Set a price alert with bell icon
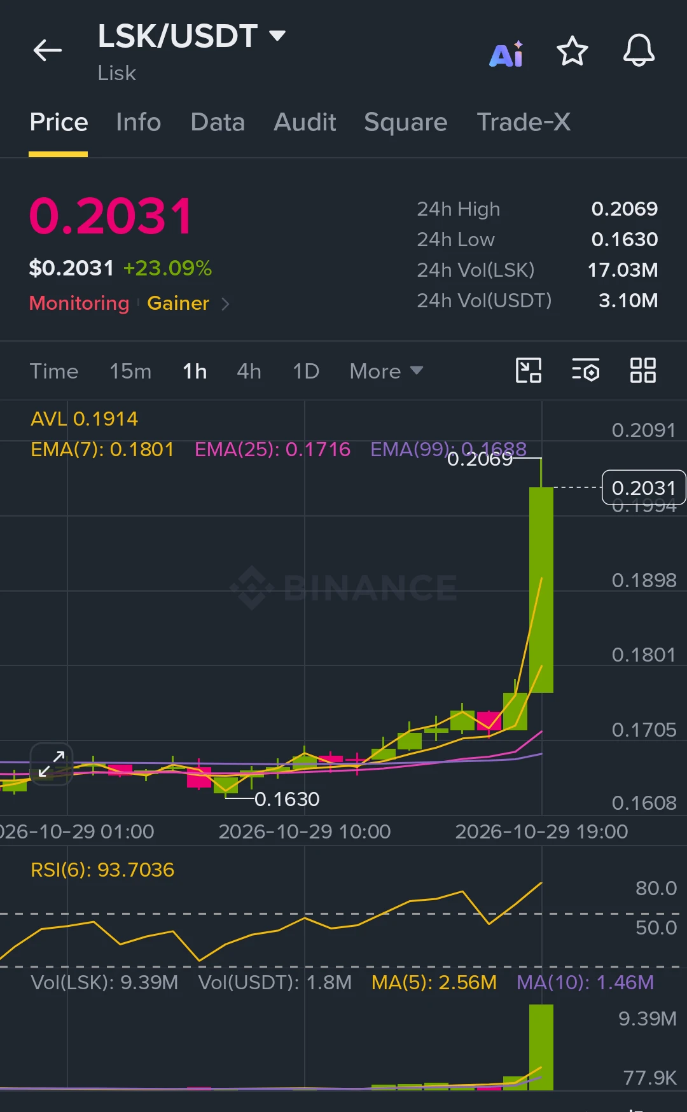687x1112 pixels. 639,50
